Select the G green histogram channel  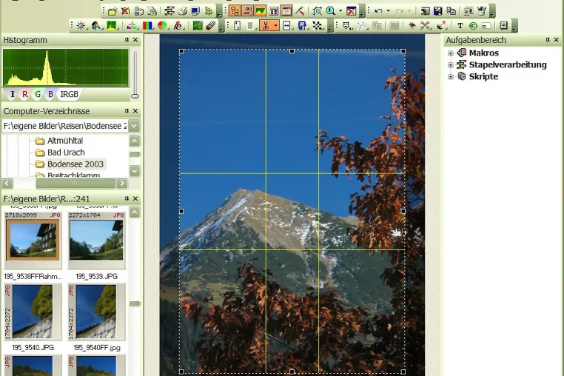pos(38,94)
